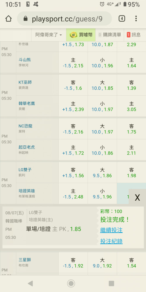Tap the Android back navigation button
The image size is (146, 292).
point(30,284)
